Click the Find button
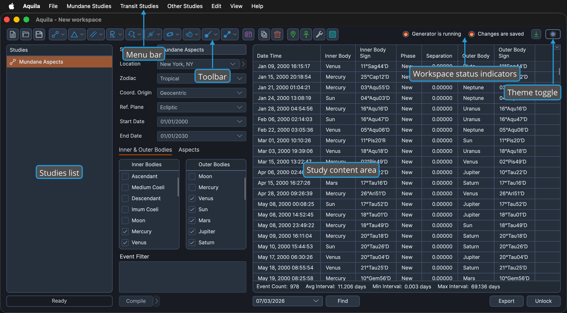The width and height of the screenshot is (567, 313). [x=343, y=301]
